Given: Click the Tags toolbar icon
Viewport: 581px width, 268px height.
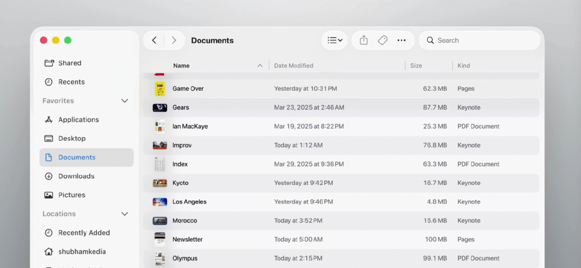Looking at the screenshot, I should tap(383, 40).
